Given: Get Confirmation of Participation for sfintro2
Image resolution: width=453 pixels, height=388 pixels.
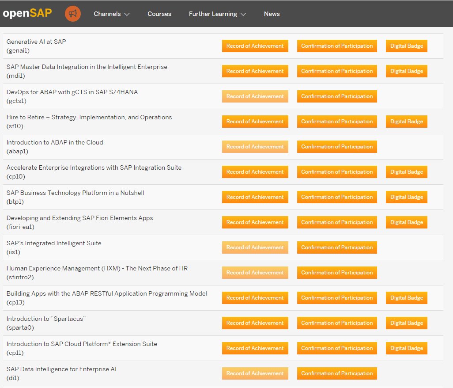Looking at the screenshot, I should coord(337,272).
